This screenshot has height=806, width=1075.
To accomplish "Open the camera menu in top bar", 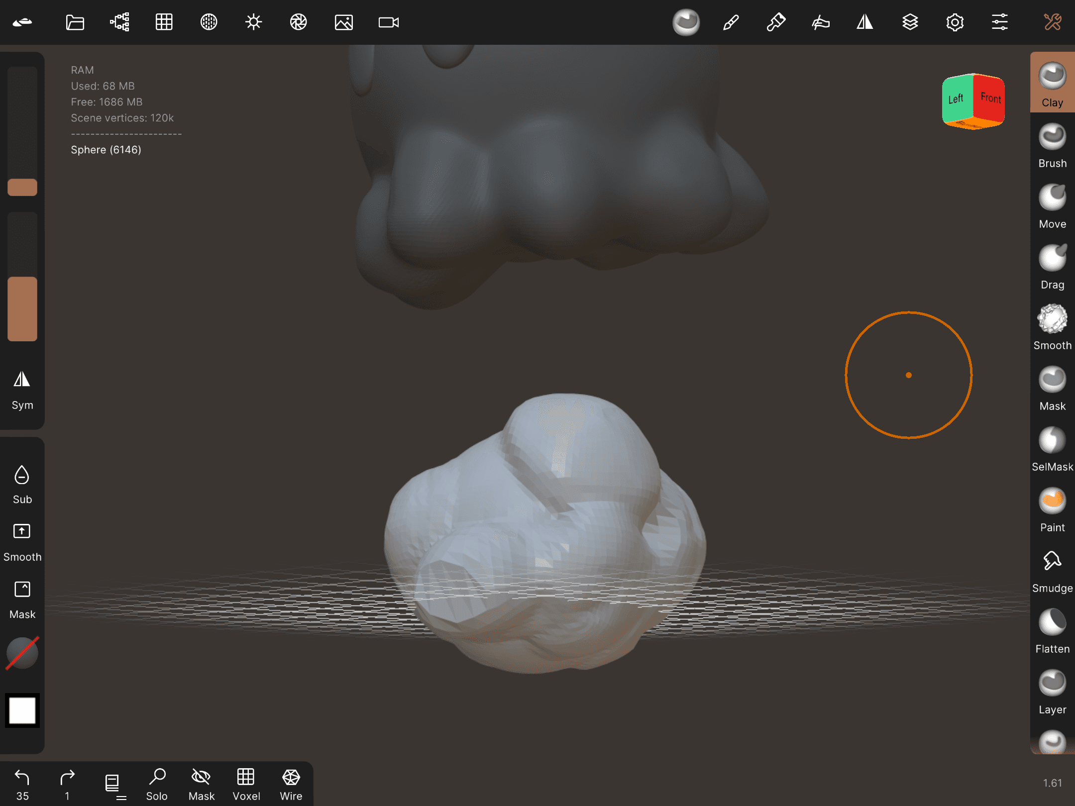I will 388,22.
